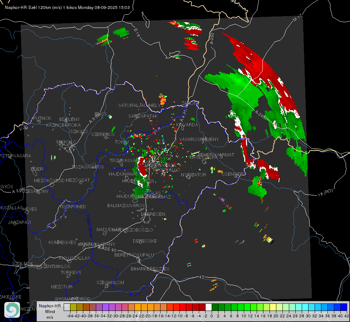
Task: Click the PUTNOK city label
Action: pyautogui.click(x=42, y=118)
